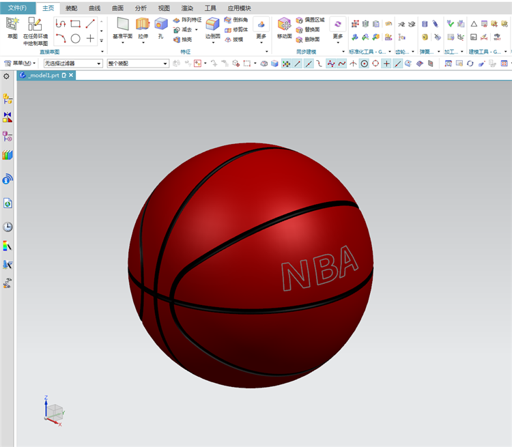Click the 偏置区域 offset region button
Viewport: 512px width, 447px height.
tap(310, 20)
